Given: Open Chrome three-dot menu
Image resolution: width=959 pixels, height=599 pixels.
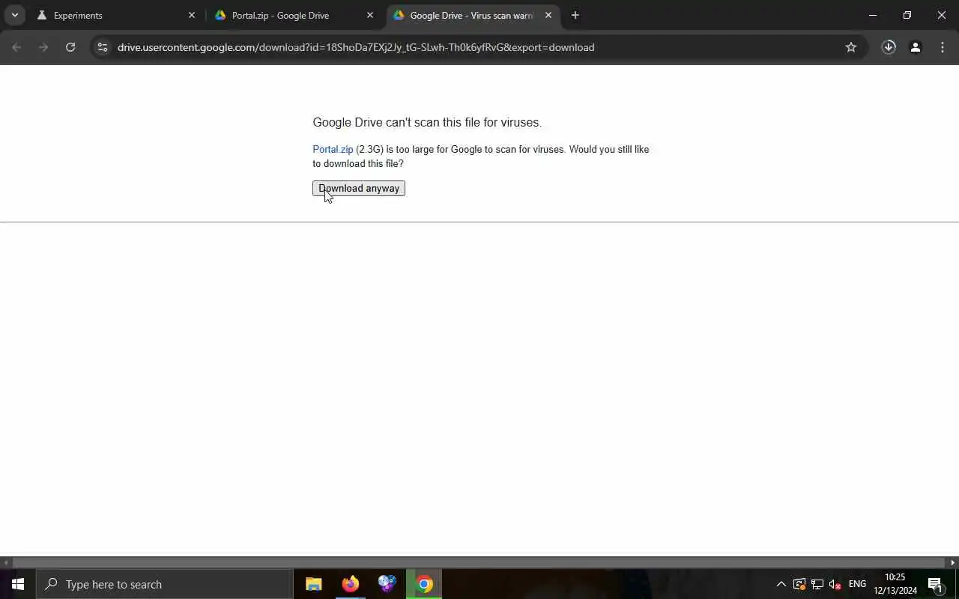Looking at the screenshot, I should point(942,47).
